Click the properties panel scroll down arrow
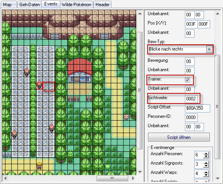The width and height of the screenshot is (223, 184). coord(218,178)
